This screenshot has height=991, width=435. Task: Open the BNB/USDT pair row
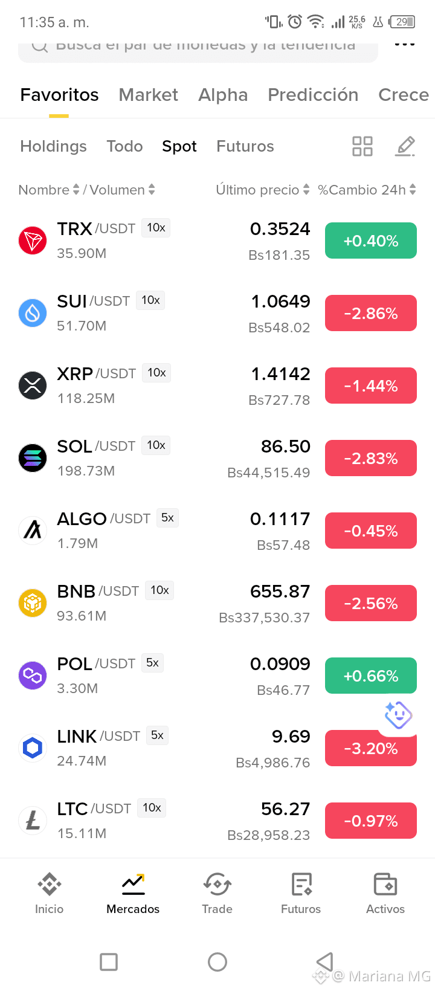point(217,603)
